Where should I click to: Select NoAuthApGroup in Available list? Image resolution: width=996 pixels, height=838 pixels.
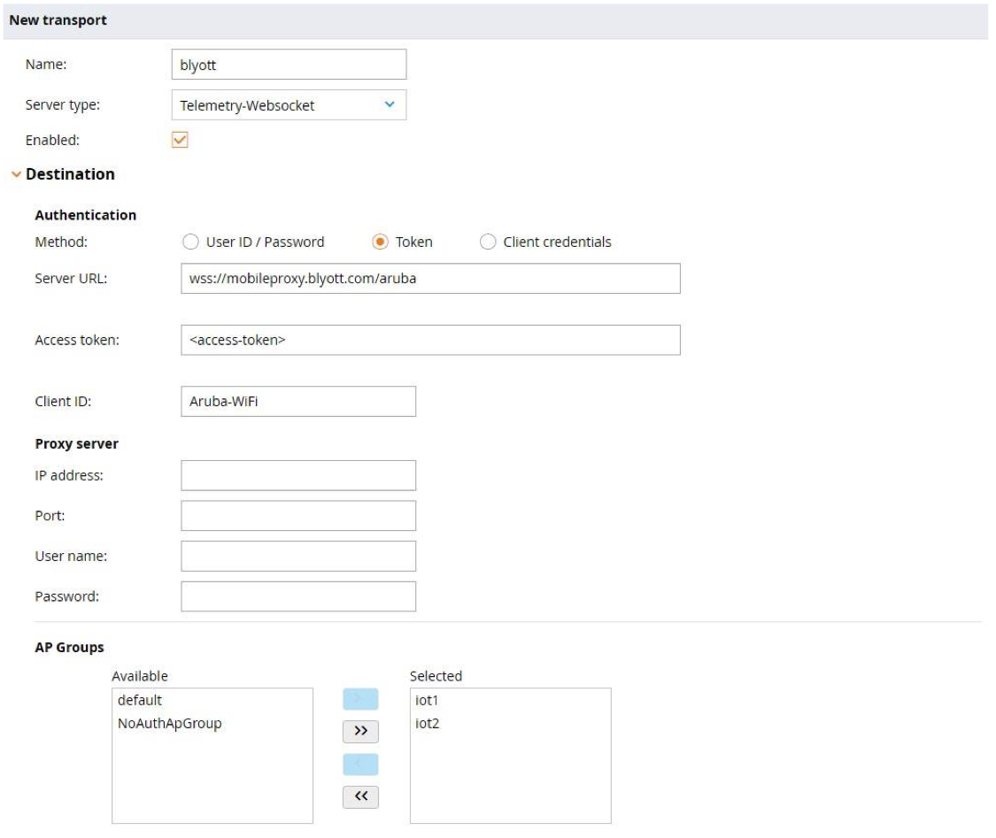pos(169,724)
